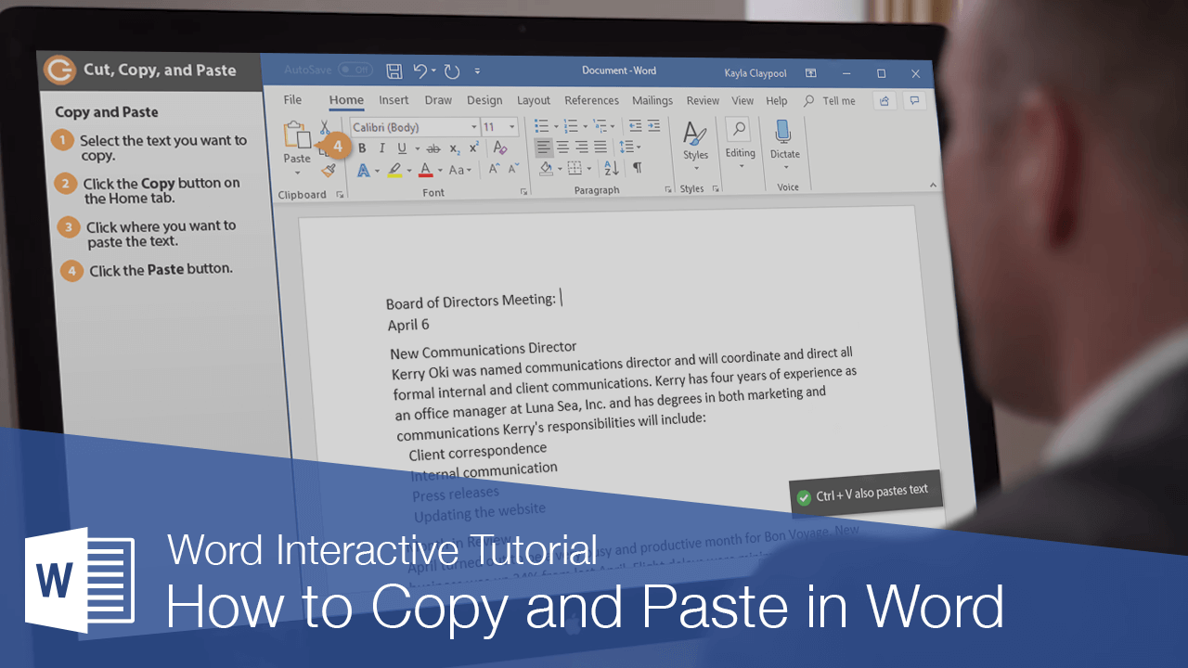The image size is (1188, 668).
Task: Click the Sort (A-Z) icon
Action: click(611, 169)
